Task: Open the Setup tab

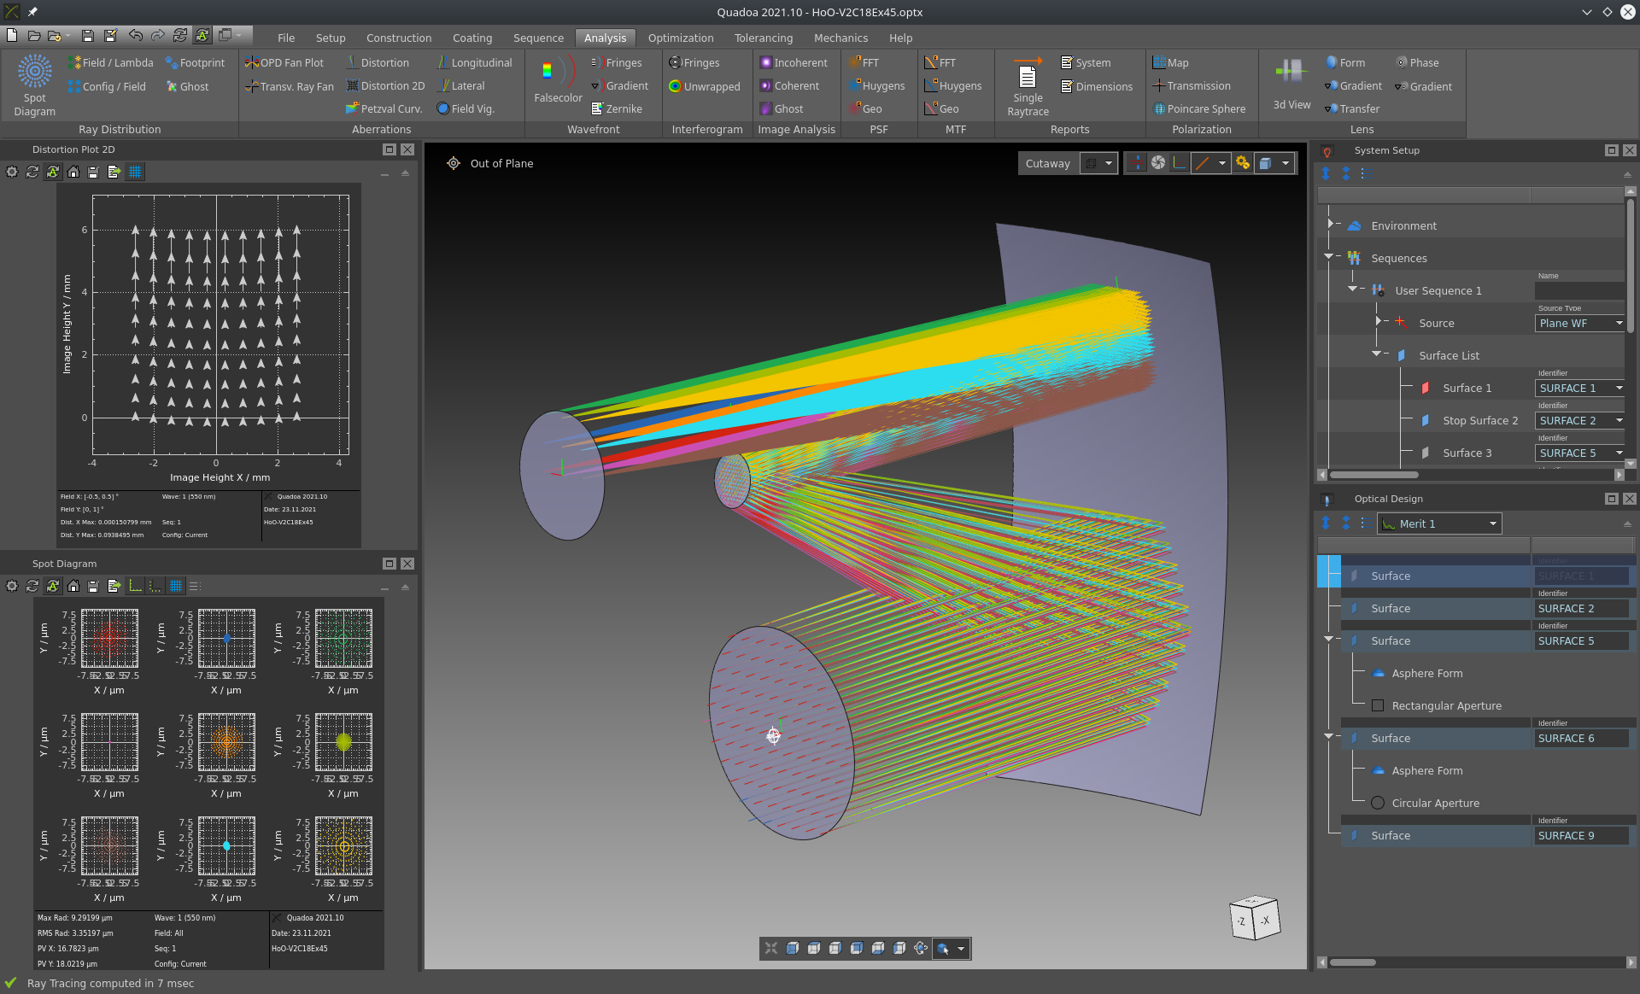Action: click(331, 38)
